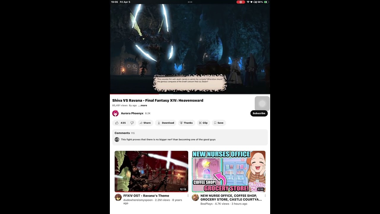Seek using the red video progress bar
Image resolution: width=380 pixels, height=214 pixels.
click(190, 94)
